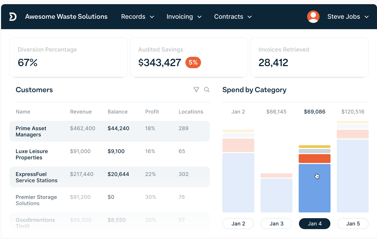Select the blue Jan 4 bar in chart
This screenshot has height=239, width=377.
click(x=315, y=188)
